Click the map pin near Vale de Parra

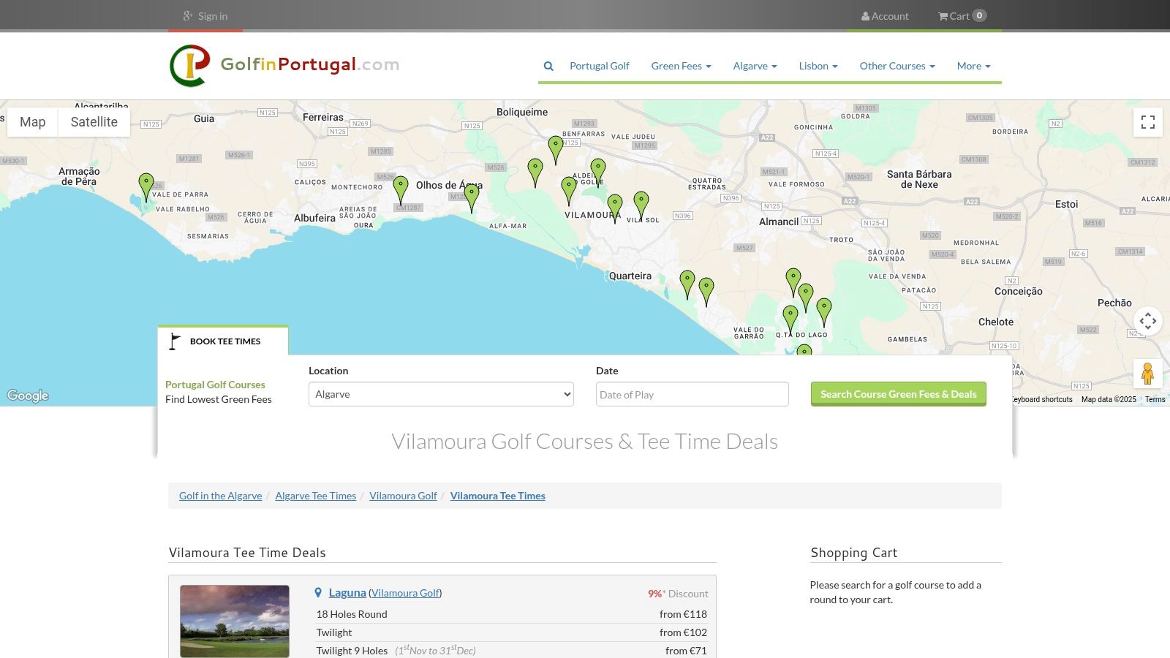(x=146, y=187)
